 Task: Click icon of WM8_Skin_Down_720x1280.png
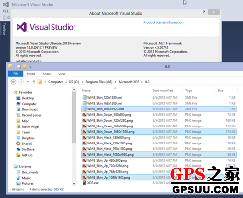[84, 121]
